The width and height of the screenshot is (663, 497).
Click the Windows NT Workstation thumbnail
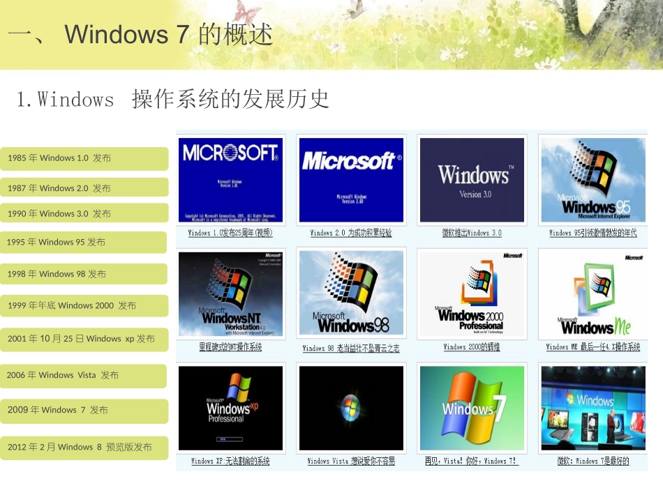point(230,294)
